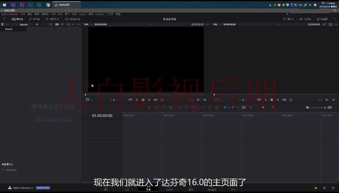This screenshot has height=193, width=339.
Task: Click the timeline viewer scrub bar
Action: click(x=275, y=95)
